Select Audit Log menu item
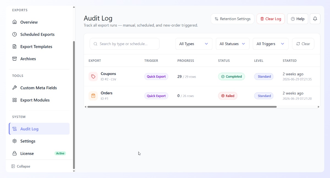Viewport: 330px width, 178px height. click(39, 129)
